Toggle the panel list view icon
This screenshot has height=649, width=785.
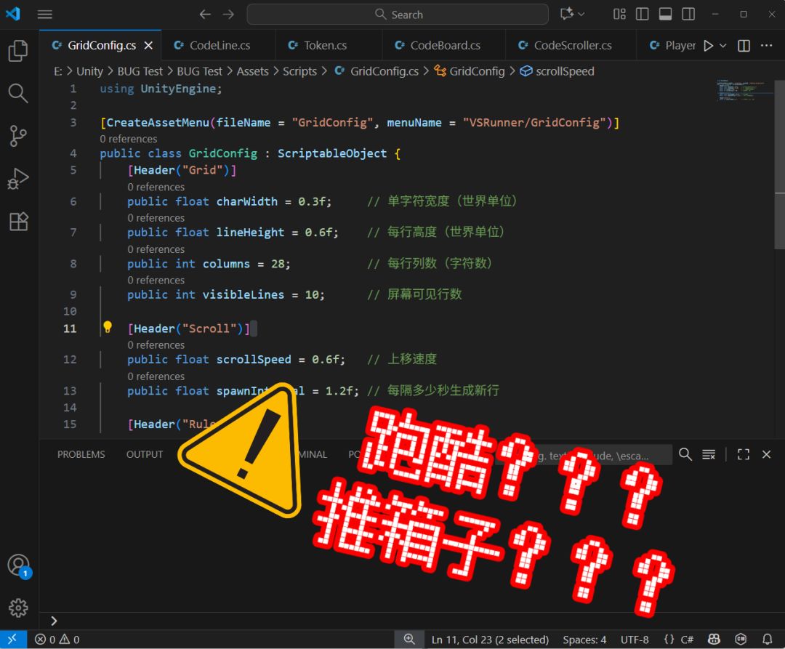[709, 454]
